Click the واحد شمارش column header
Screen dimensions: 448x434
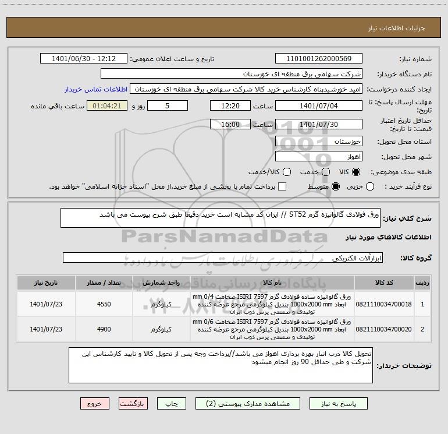coord(161,283)
